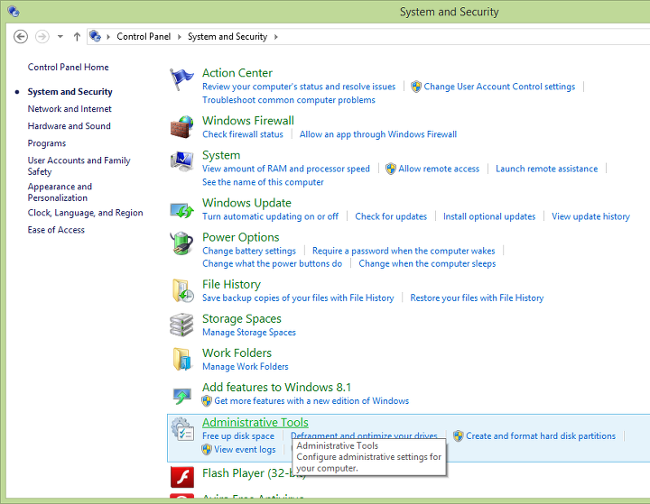This screenshot has width=650, height=504.
Task: Click System and Security in the breadcrumb
Action: click(227, 36)
